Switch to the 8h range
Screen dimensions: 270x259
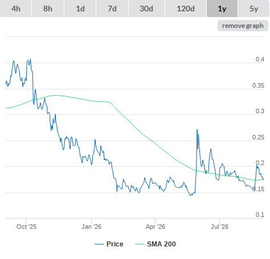coord(48,9)
